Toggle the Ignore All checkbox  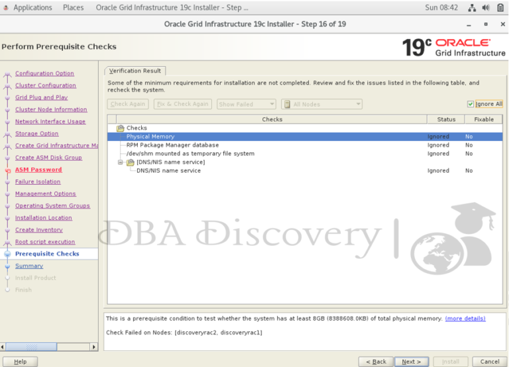point(471,104)
